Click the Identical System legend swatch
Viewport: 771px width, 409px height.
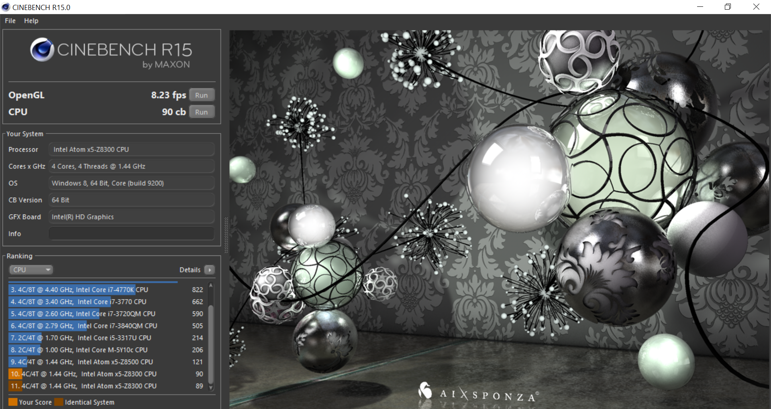pyautogui.click(x=59, y=402)
